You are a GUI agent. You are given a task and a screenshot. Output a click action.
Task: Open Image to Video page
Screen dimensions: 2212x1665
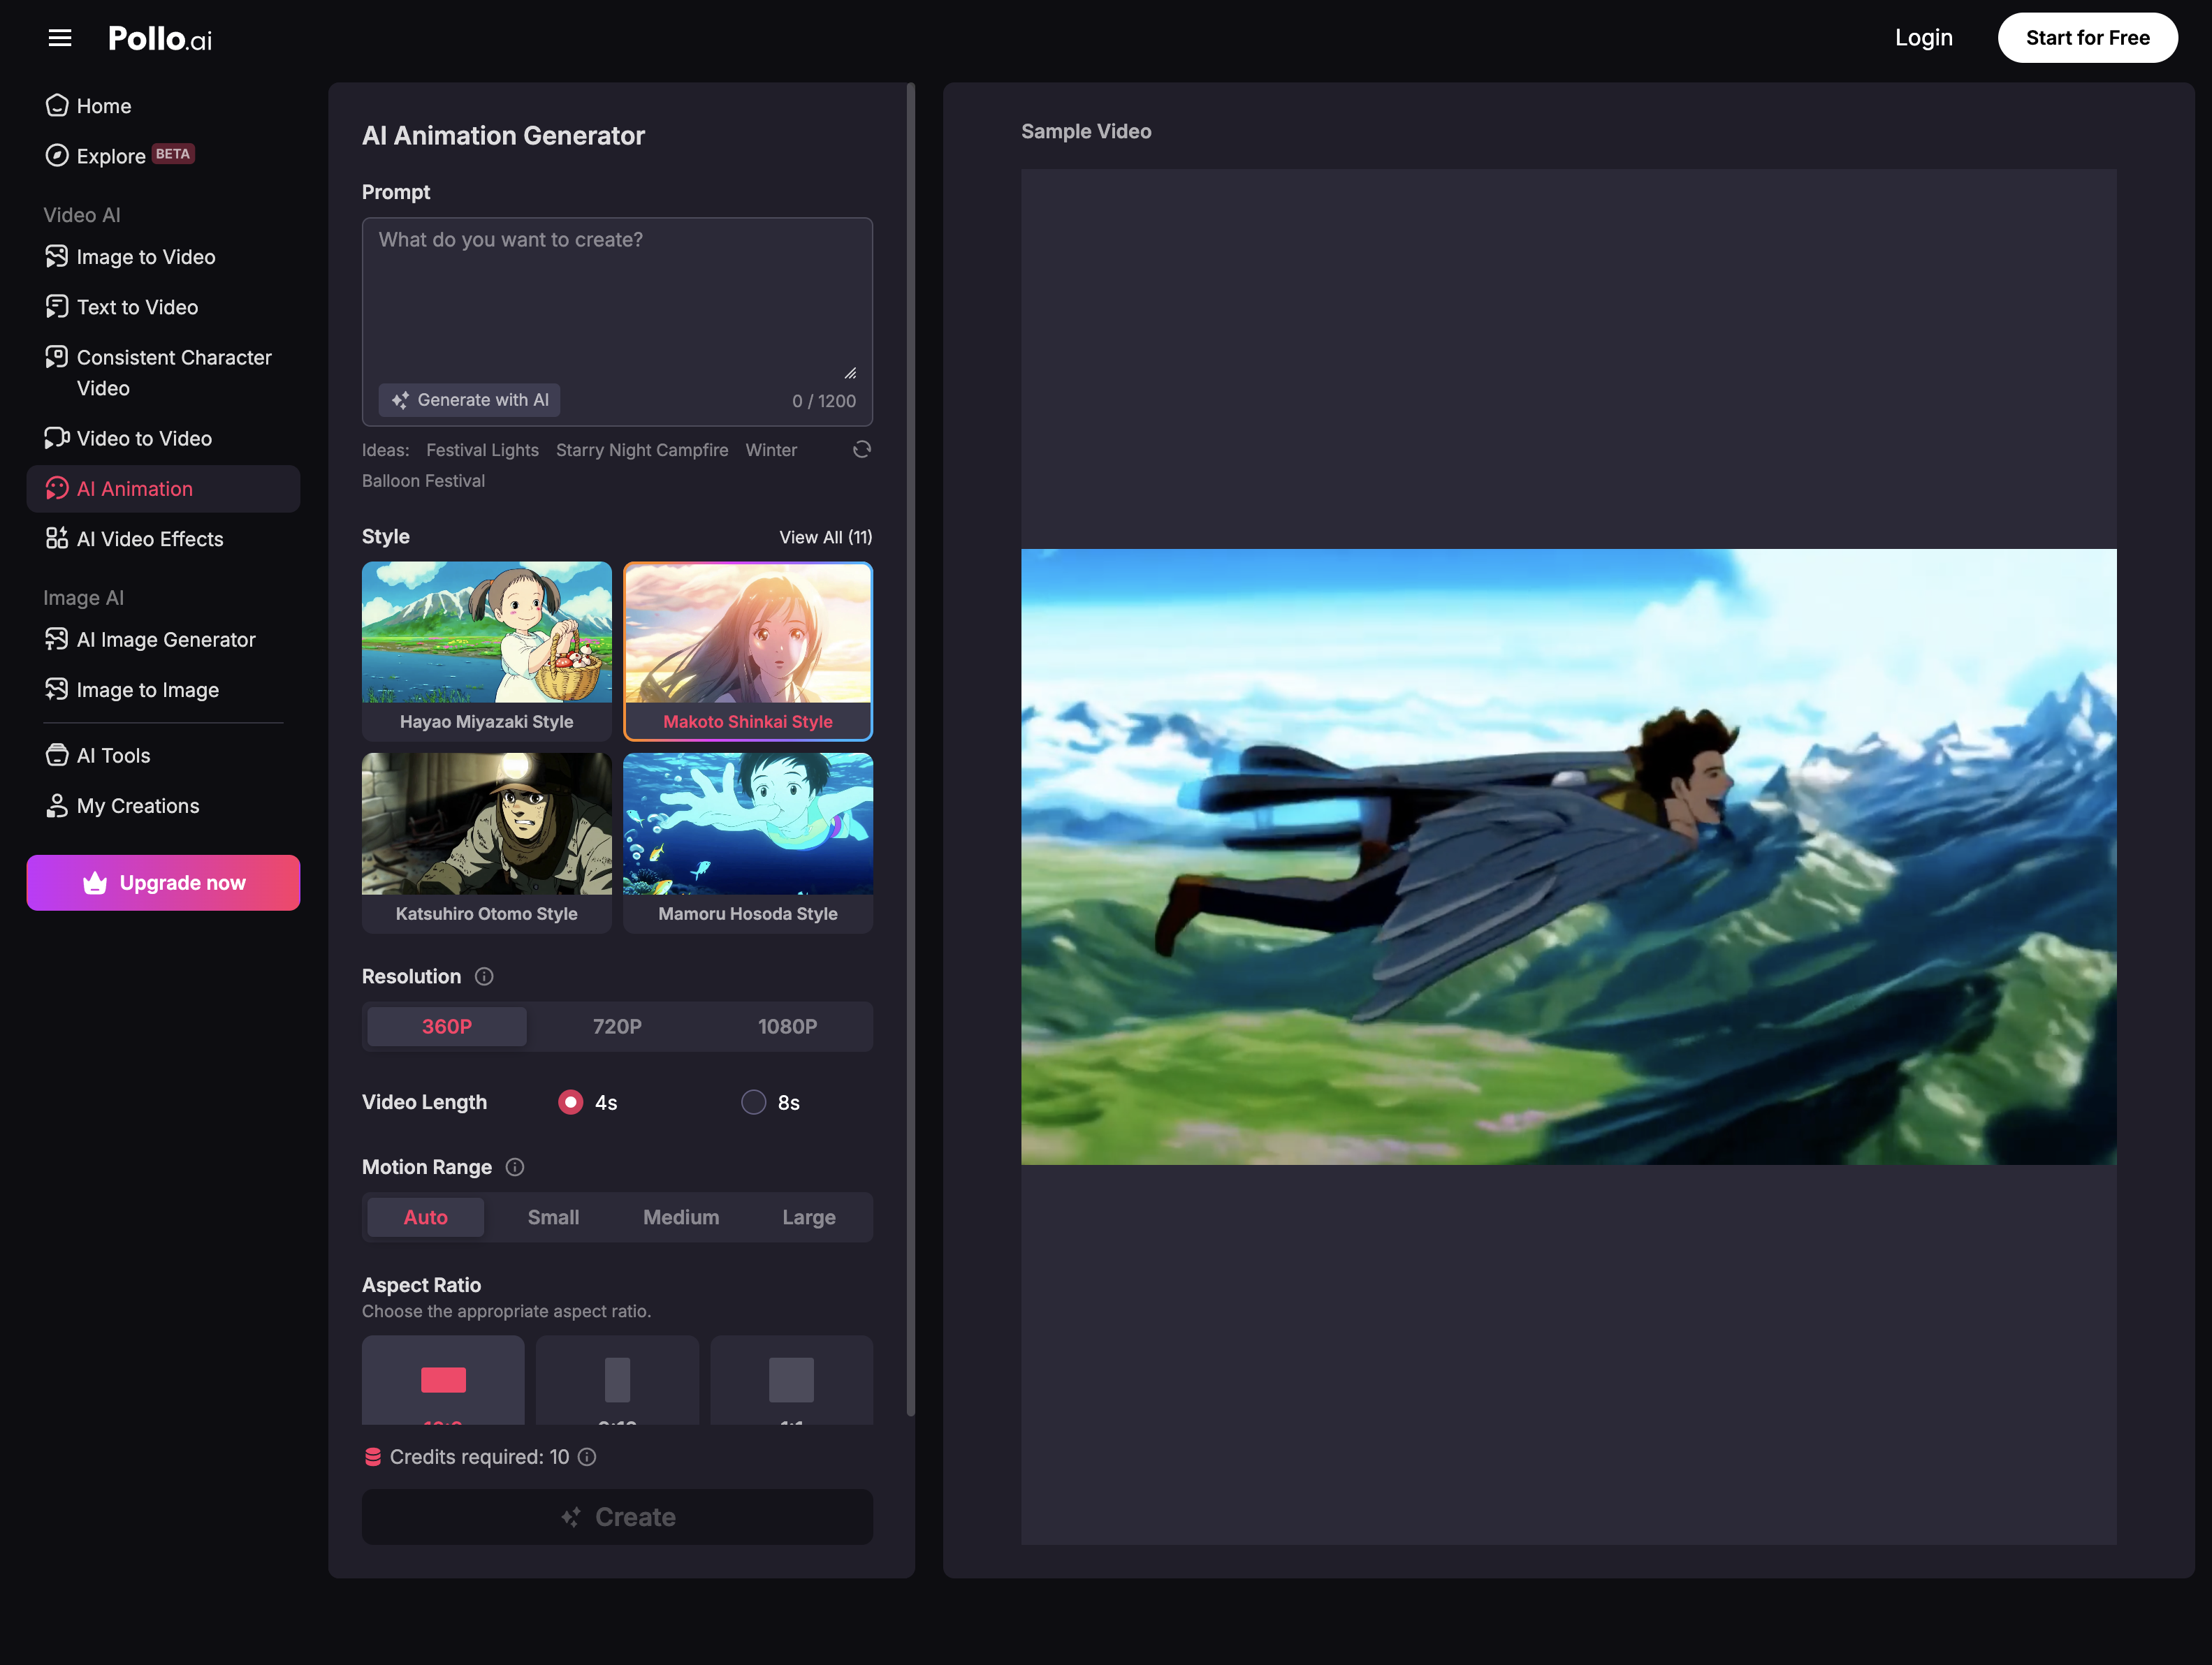click(x=163, y=257)
